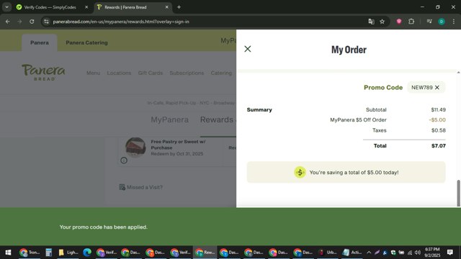This screenshot has height=259, width=461.
Task: Show hidden system tray icons
Action: 369,253
